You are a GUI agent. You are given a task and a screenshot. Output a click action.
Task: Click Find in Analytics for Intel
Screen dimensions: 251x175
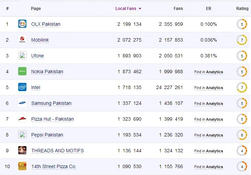point(208,88)
